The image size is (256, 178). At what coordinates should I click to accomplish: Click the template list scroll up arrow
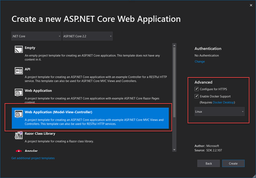[174, 45]
